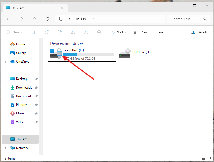214x162 pixels.
Task: Open Local Disk (C:) drive
Action: tap(82, 54)
